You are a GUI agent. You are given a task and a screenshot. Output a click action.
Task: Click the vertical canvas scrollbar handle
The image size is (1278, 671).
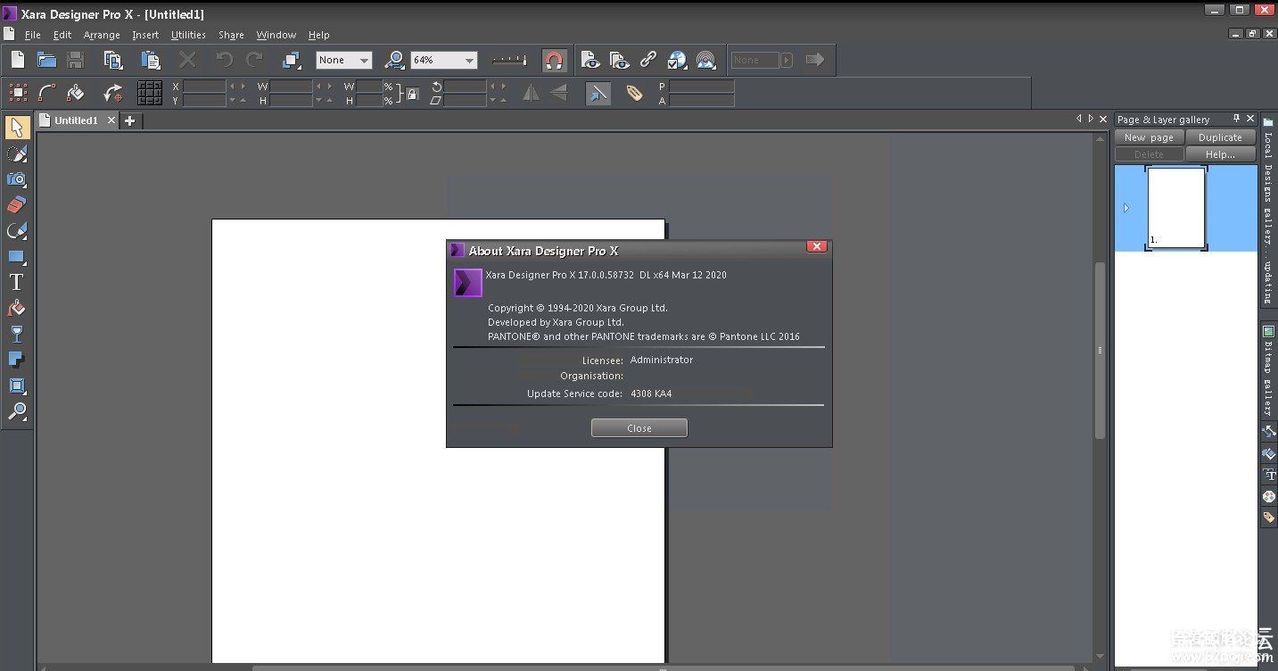(1100, 350)
